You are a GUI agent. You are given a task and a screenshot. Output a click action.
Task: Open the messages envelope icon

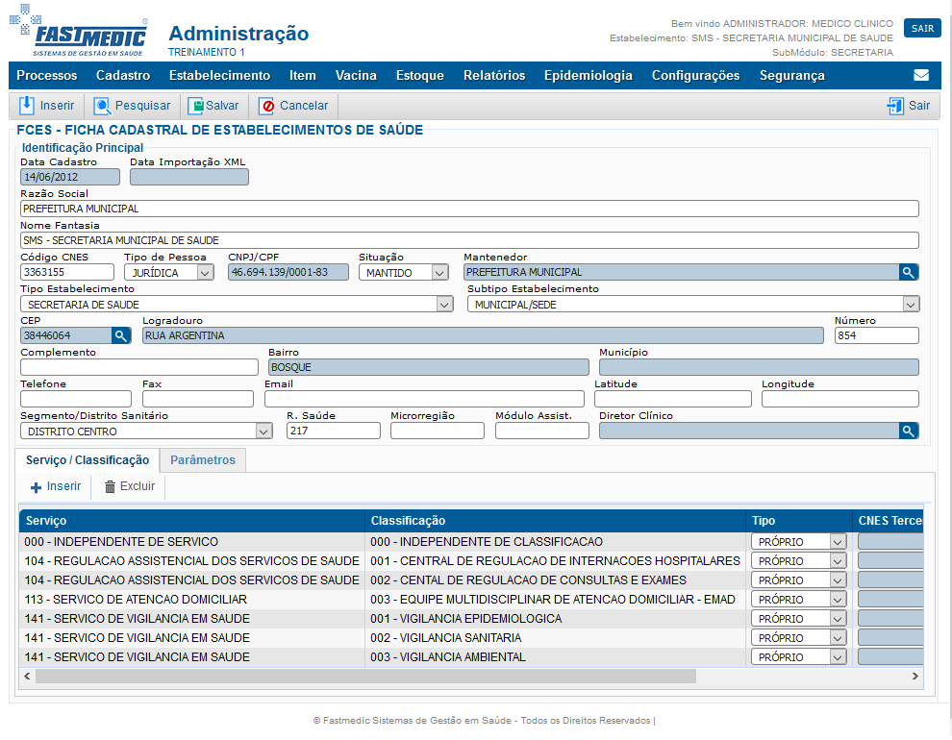click(921, 75)
